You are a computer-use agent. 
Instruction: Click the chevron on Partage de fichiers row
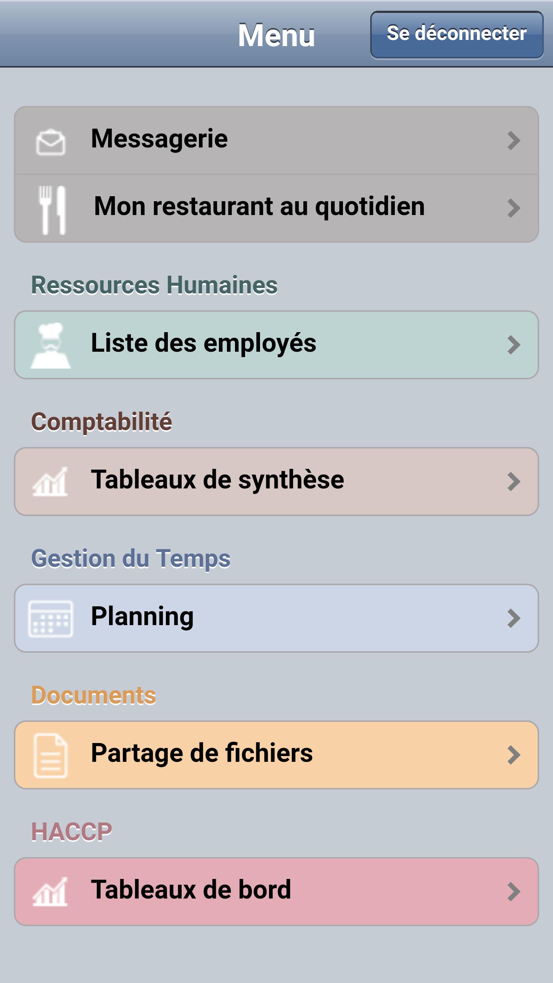(x=513, y=755)
